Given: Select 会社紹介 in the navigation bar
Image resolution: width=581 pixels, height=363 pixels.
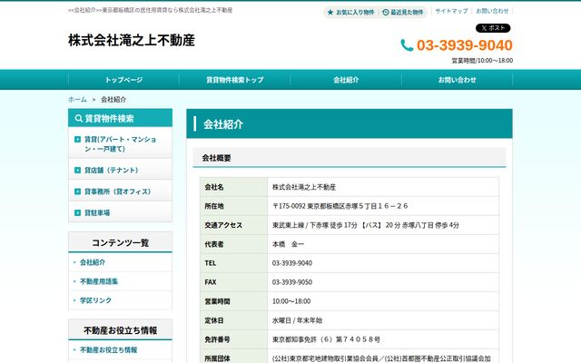Looking at the screenshot, I should point(346,80).
